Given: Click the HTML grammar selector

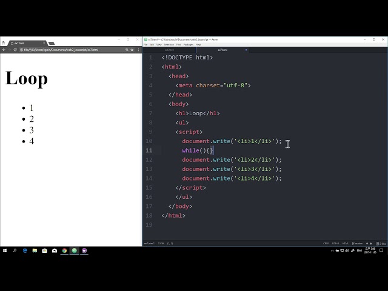Looking at the screenshot, I should click(346, 244).
